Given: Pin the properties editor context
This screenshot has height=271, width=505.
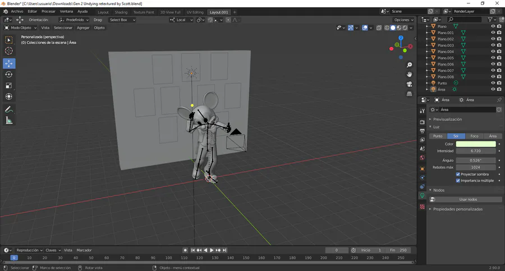Looking at the screenshot, I should [499, 100].
